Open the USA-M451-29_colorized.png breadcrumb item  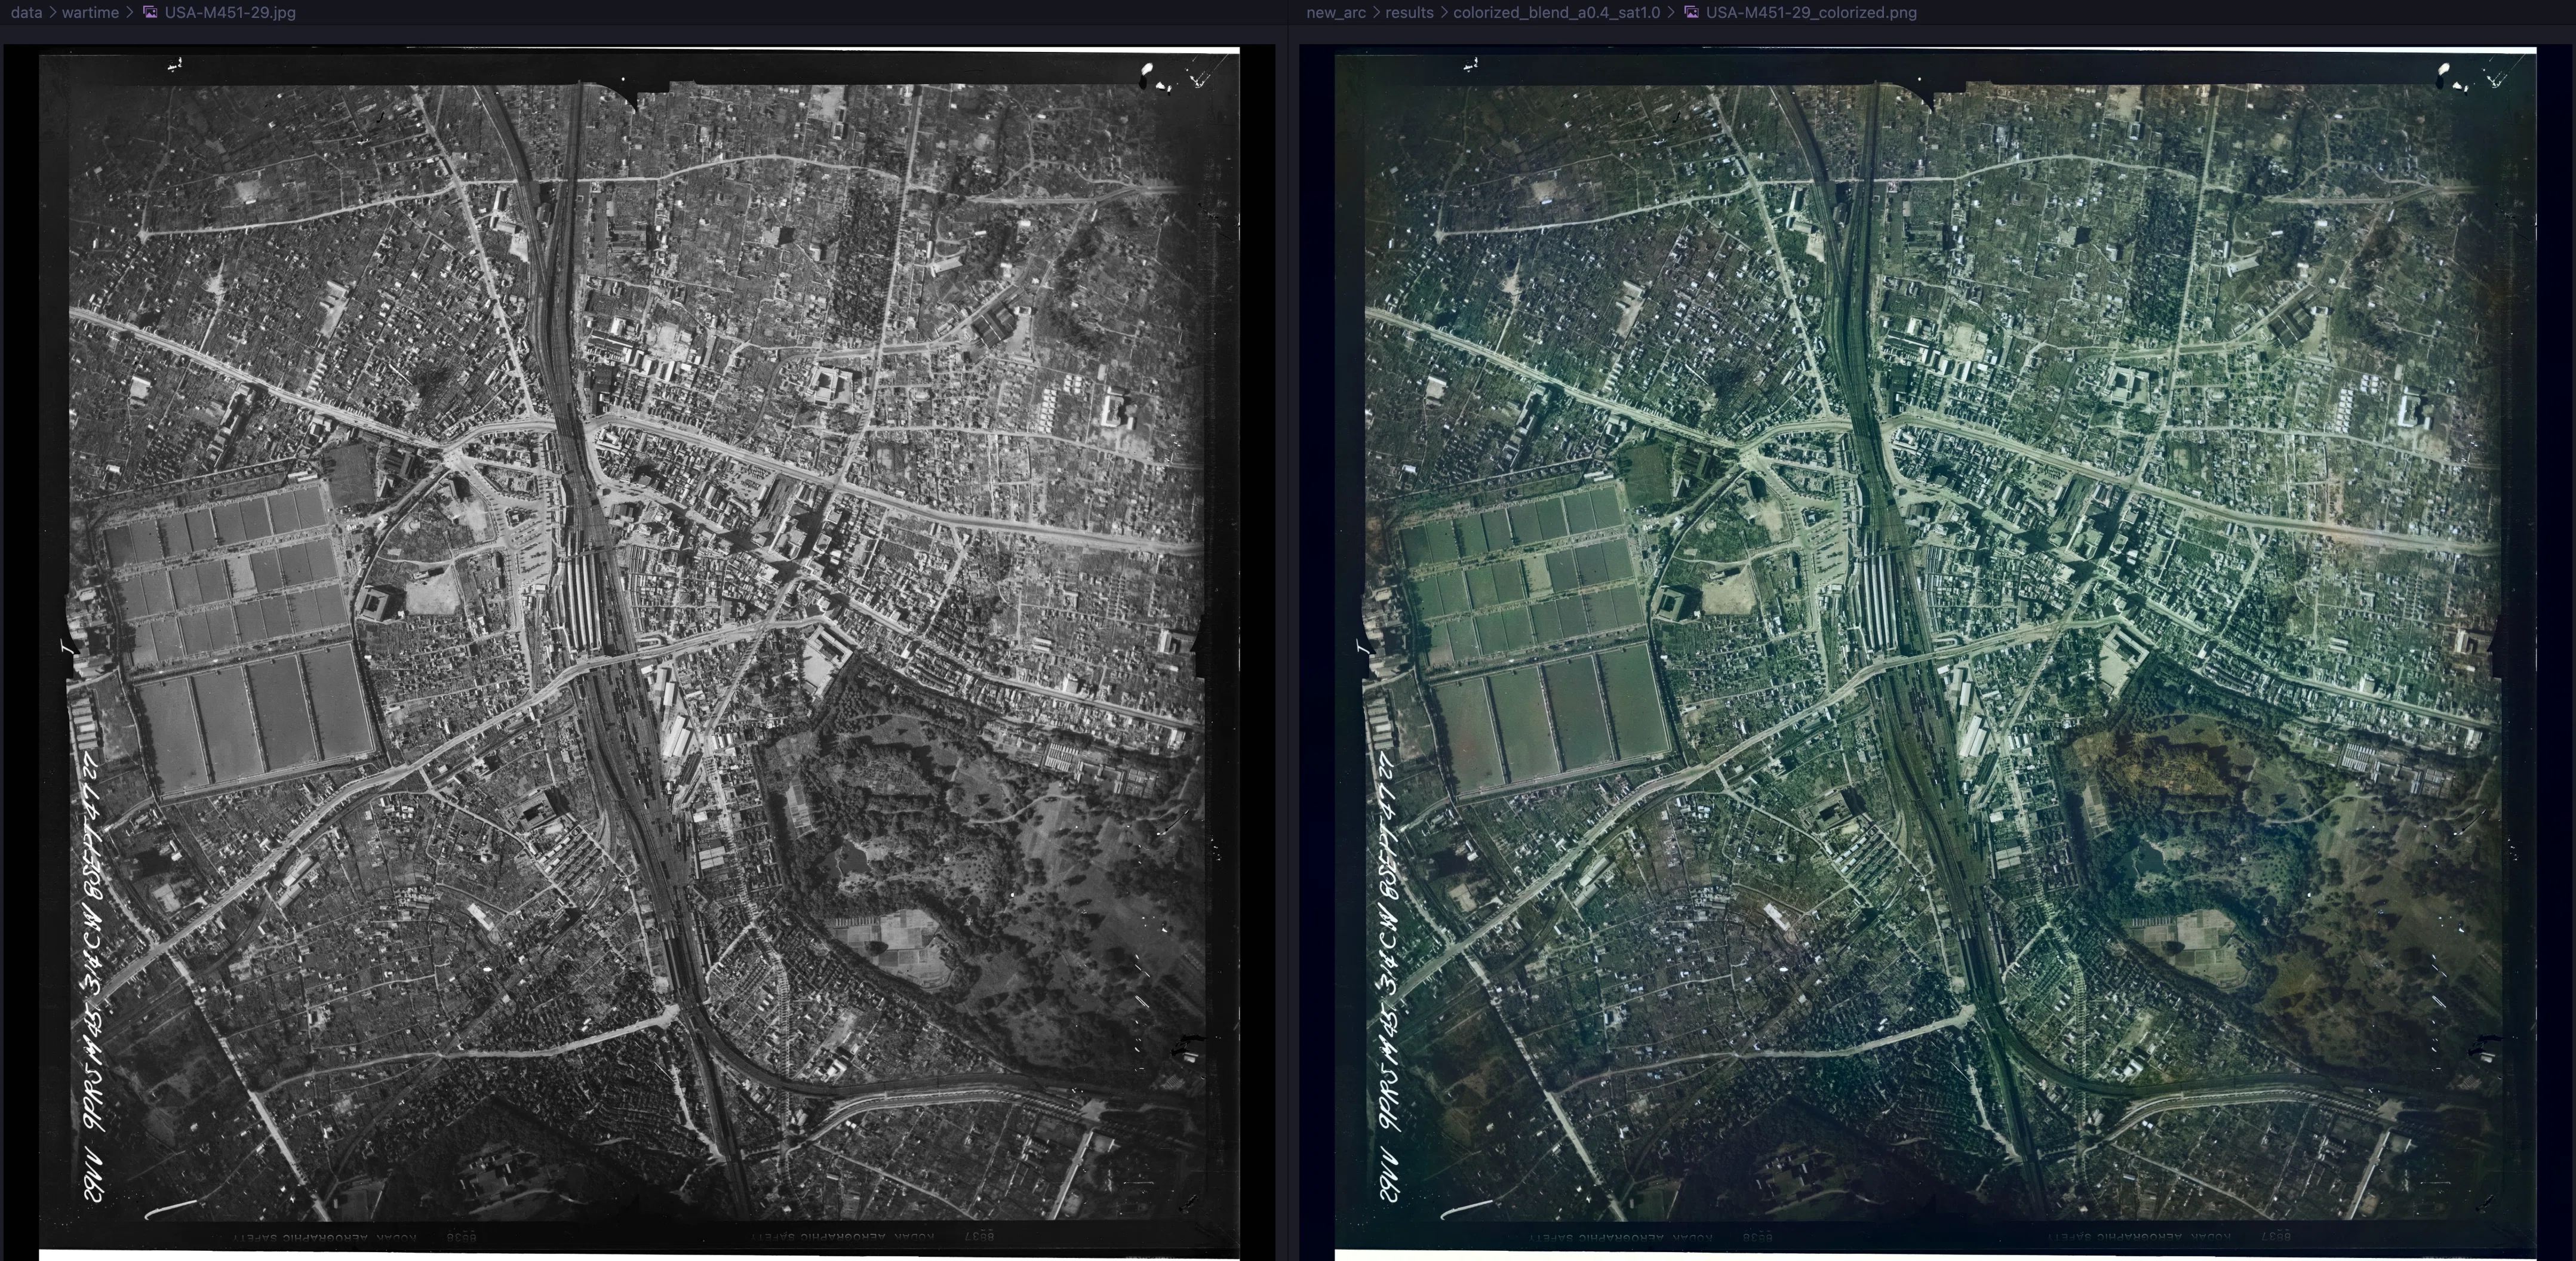click(1811, 13)
